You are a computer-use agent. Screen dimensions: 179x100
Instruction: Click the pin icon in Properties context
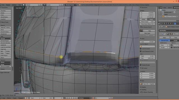pos(160,27)
